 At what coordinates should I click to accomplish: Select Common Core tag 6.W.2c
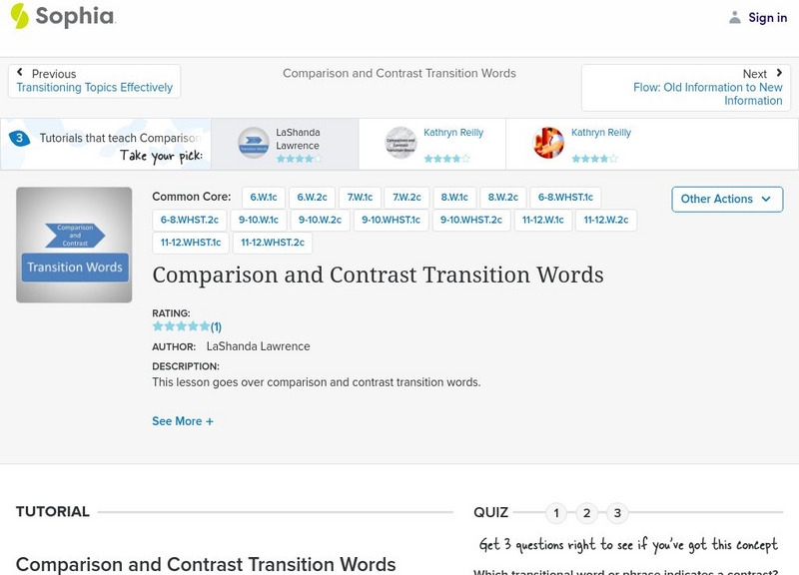(312, 197)
